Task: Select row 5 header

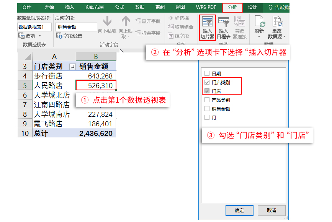Action: coord(25,85)
